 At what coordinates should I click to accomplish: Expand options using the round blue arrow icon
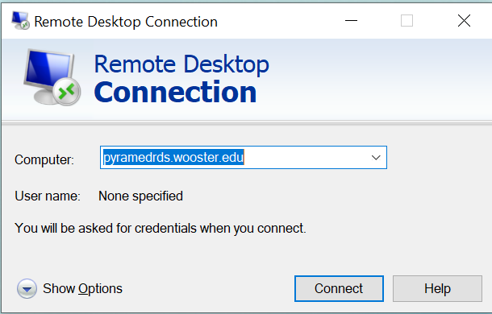pos(27,288)
